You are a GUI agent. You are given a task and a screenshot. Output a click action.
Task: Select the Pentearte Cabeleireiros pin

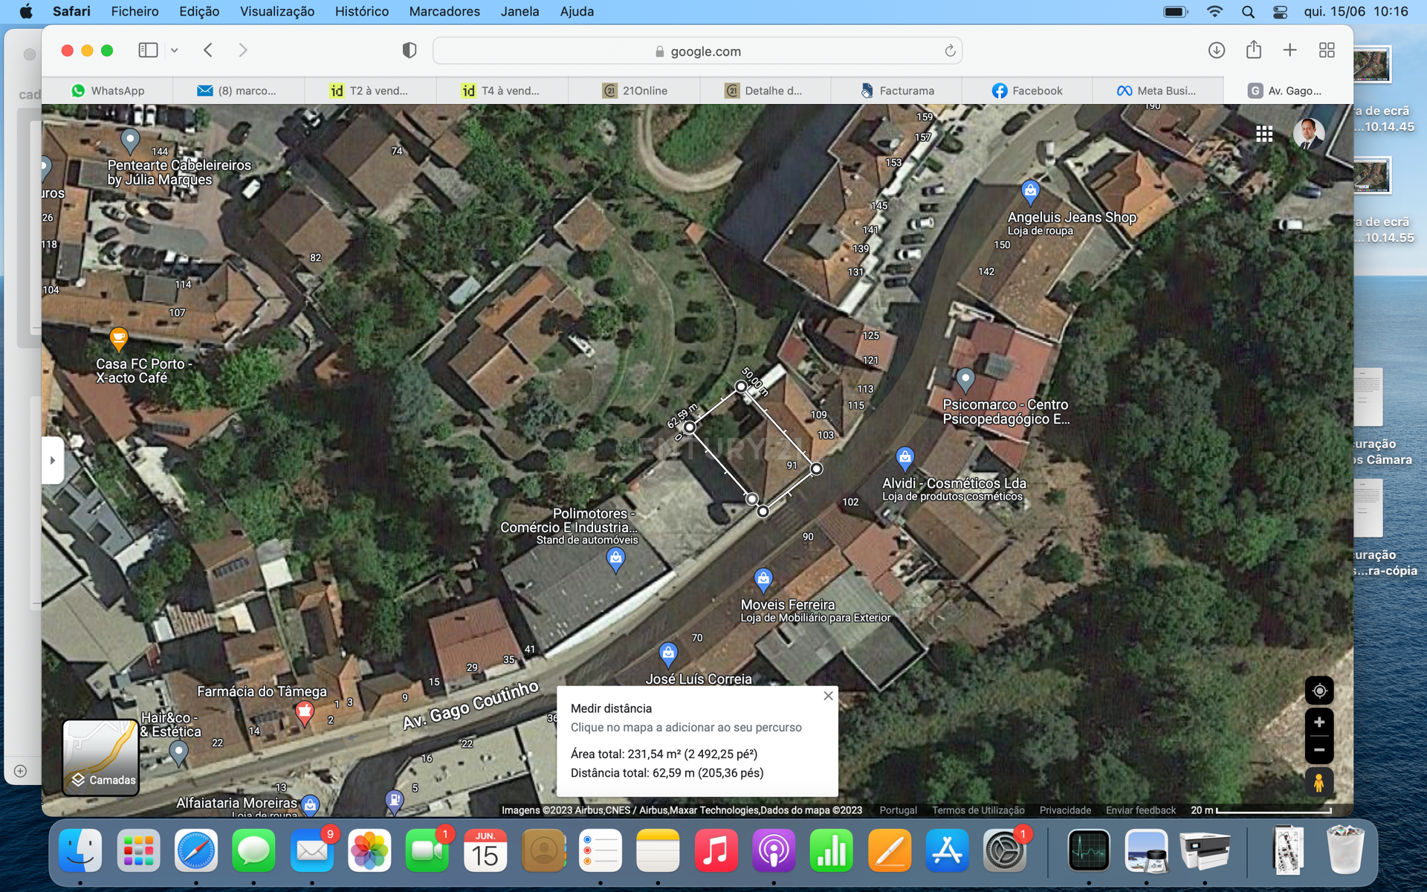click(130, 140)
